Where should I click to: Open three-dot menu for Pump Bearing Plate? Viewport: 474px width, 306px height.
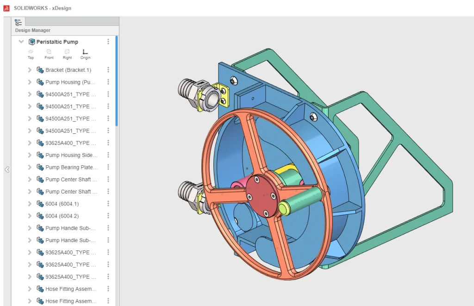pos(108,167)
